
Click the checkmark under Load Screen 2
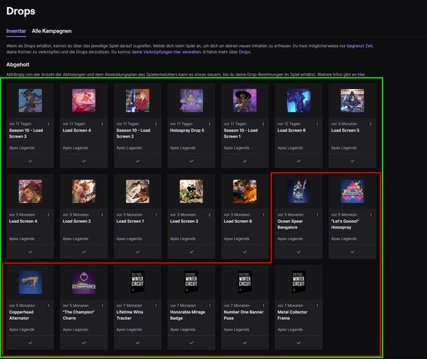[x=84, y=252]
